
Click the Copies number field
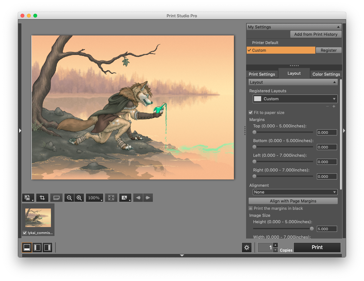pyautogui.click(x=265, y=247)
